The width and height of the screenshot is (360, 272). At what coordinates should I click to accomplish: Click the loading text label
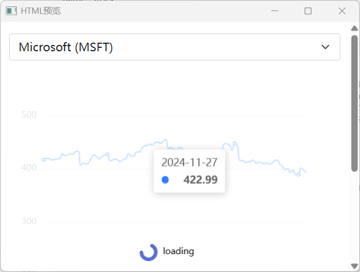click(x=178, y=251)
